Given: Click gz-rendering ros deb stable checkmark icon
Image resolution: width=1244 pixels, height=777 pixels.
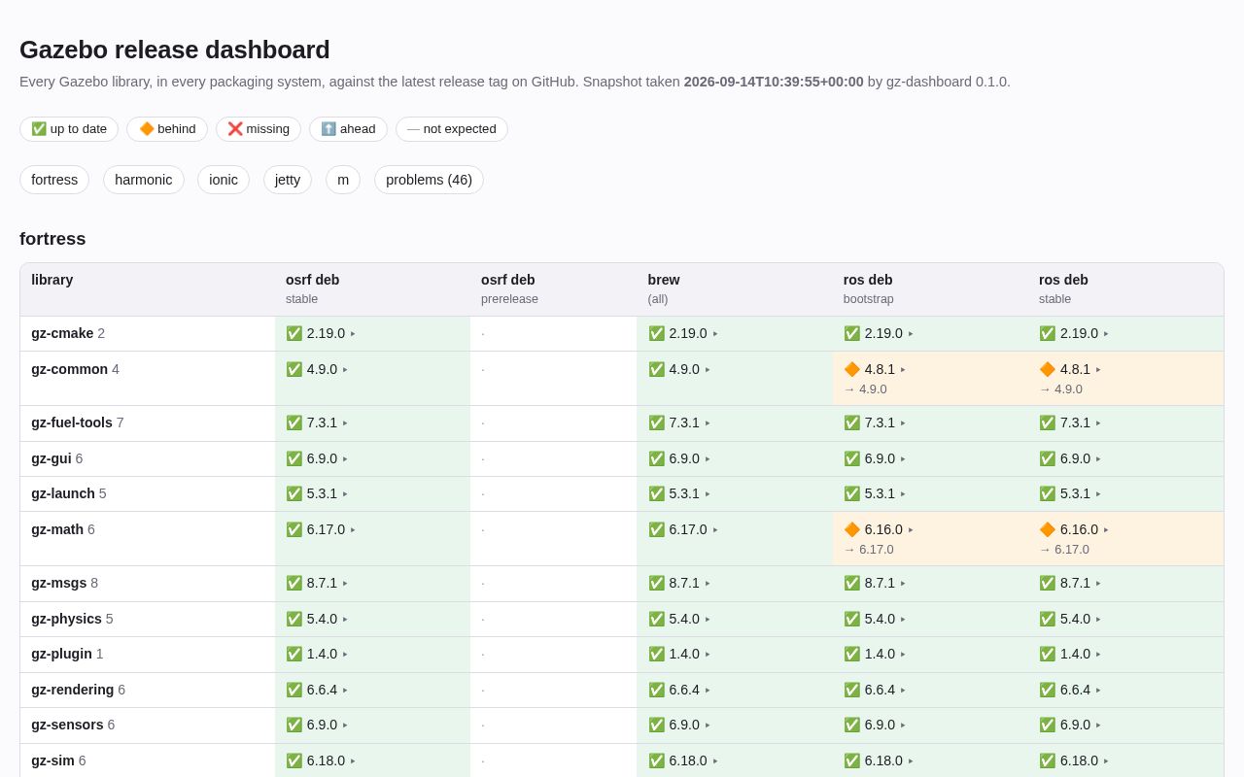Looking at the screenshot, I should click(1047, 690).
